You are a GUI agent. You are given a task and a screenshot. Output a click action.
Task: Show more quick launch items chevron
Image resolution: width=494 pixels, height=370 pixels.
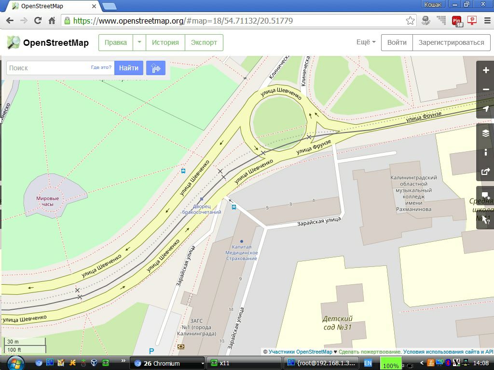(x=123, y=360)
